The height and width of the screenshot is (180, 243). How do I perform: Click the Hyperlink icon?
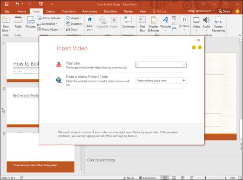point(103,22)
